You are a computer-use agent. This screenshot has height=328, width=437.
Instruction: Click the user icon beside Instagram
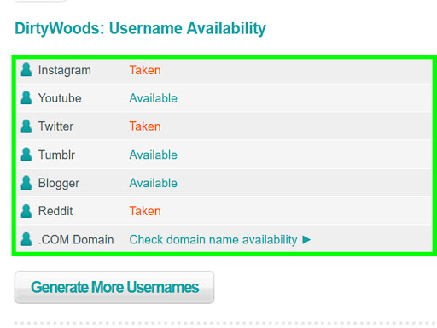tap(26, 70)
